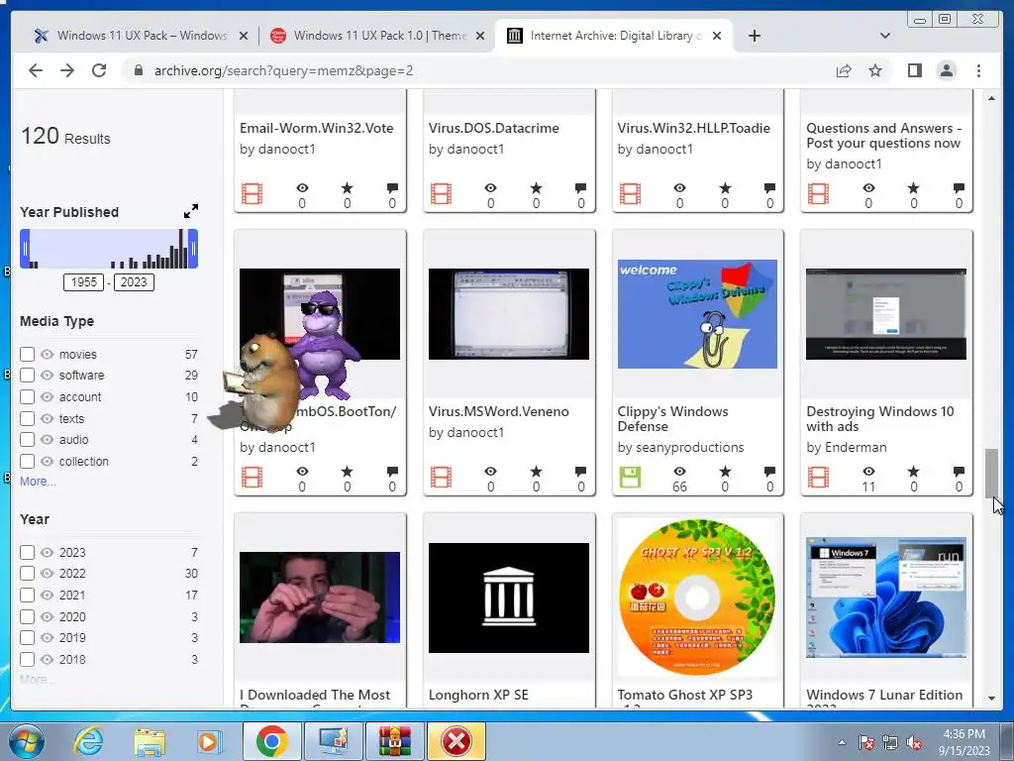1014x761 pixels.
Task: Click the movie icon on Virus.DOS.Datacrime card
Action: point(441,194)
